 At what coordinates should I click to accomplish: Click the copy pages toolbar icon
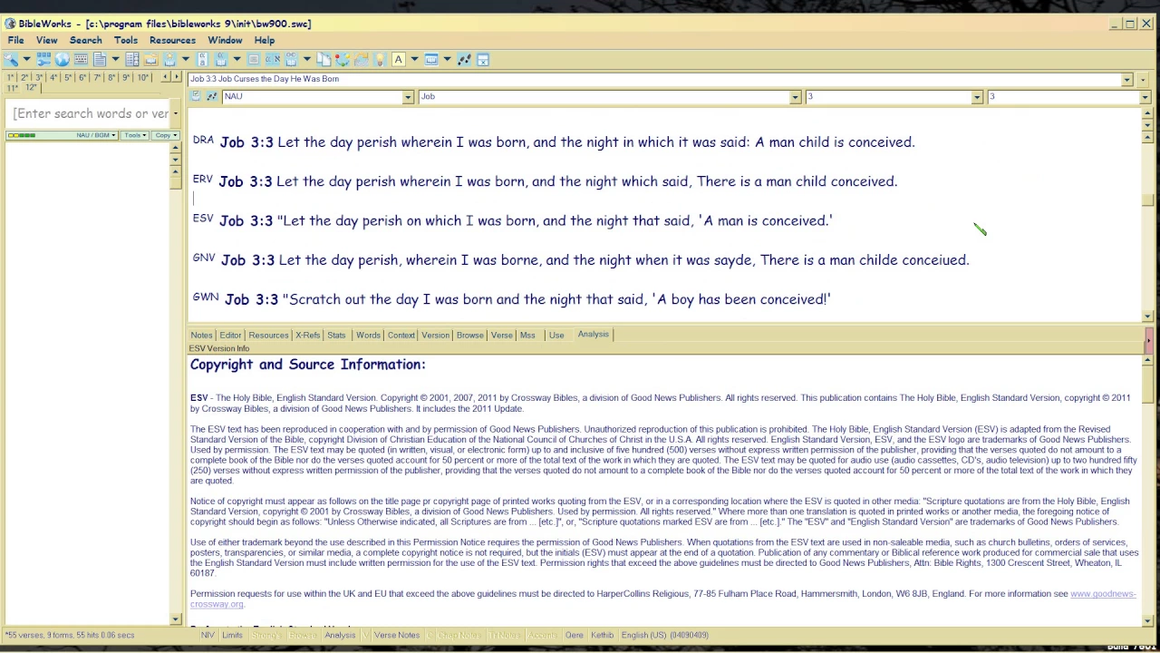pyautogui.click(x=324, y=59)
